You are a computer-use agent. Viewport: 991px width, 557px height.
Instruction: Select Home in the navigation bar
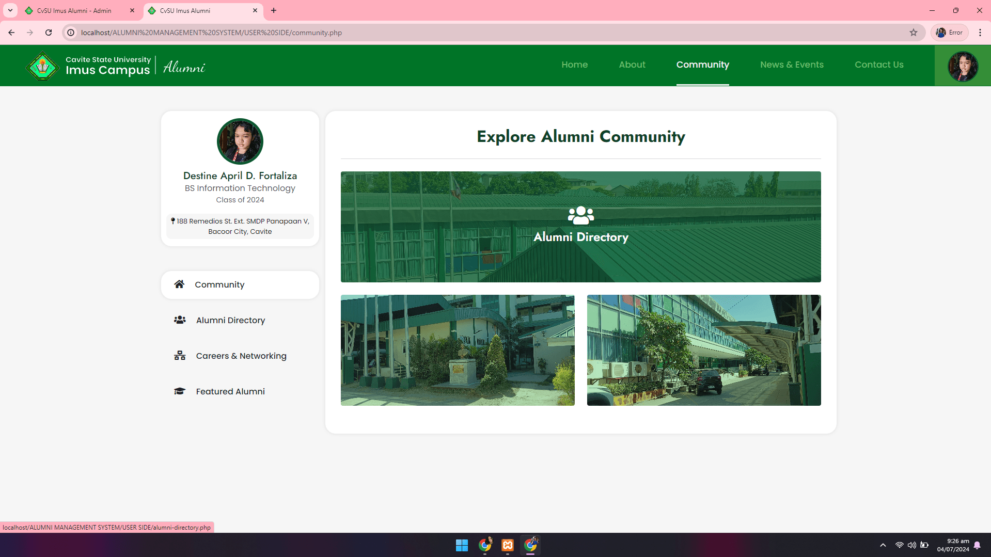(574, 65)
